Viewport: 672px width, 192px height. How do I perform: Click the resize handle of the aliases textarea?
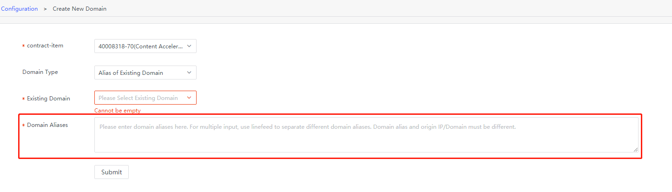(636, 150)
